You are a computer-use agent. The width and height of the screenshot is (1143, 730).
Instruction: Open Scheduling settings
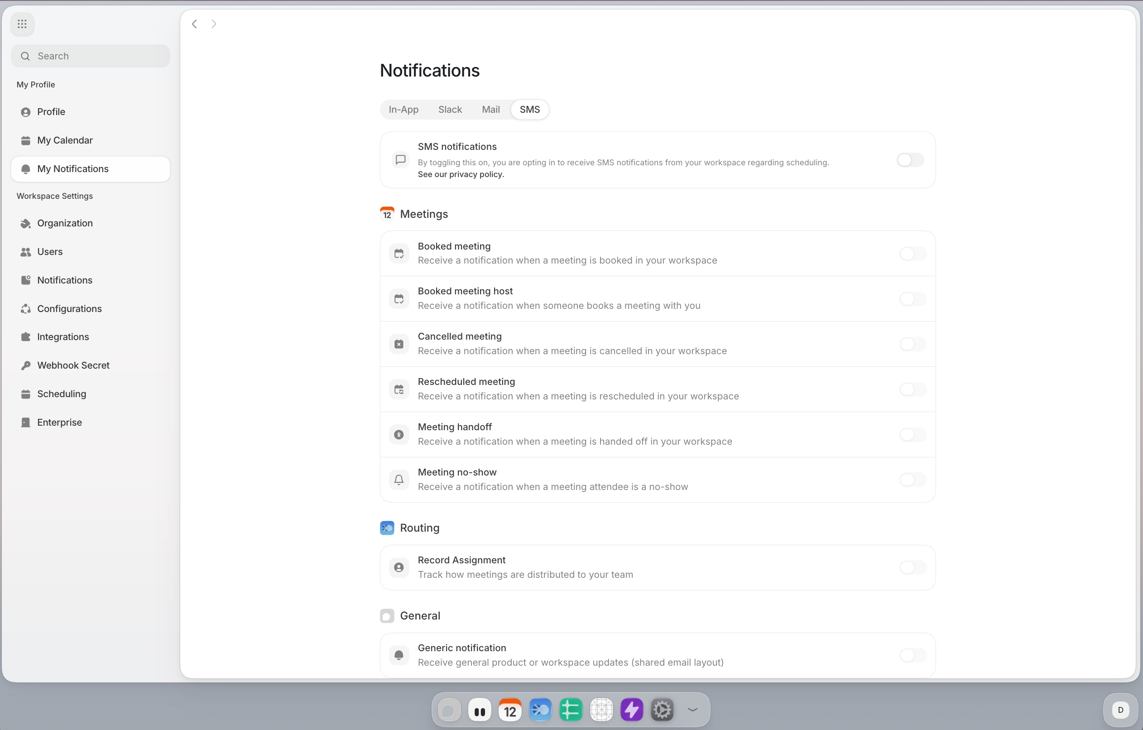tap(91, 394)
